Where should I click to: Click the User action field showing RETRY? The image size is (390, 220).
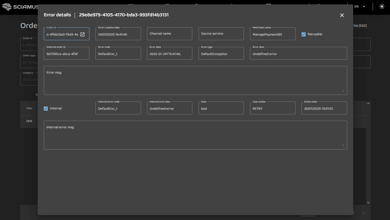click(273, 108)
